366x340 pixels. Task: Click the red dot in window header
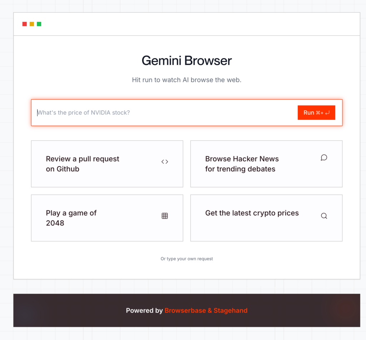pyautogui.click(x=25, y=24)
